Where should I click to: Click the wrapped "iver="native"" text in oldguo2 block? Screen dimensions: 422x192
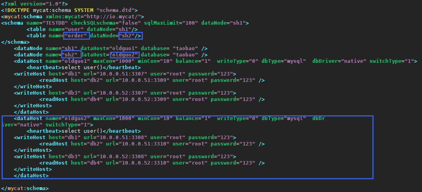click(x=22, y=125)
